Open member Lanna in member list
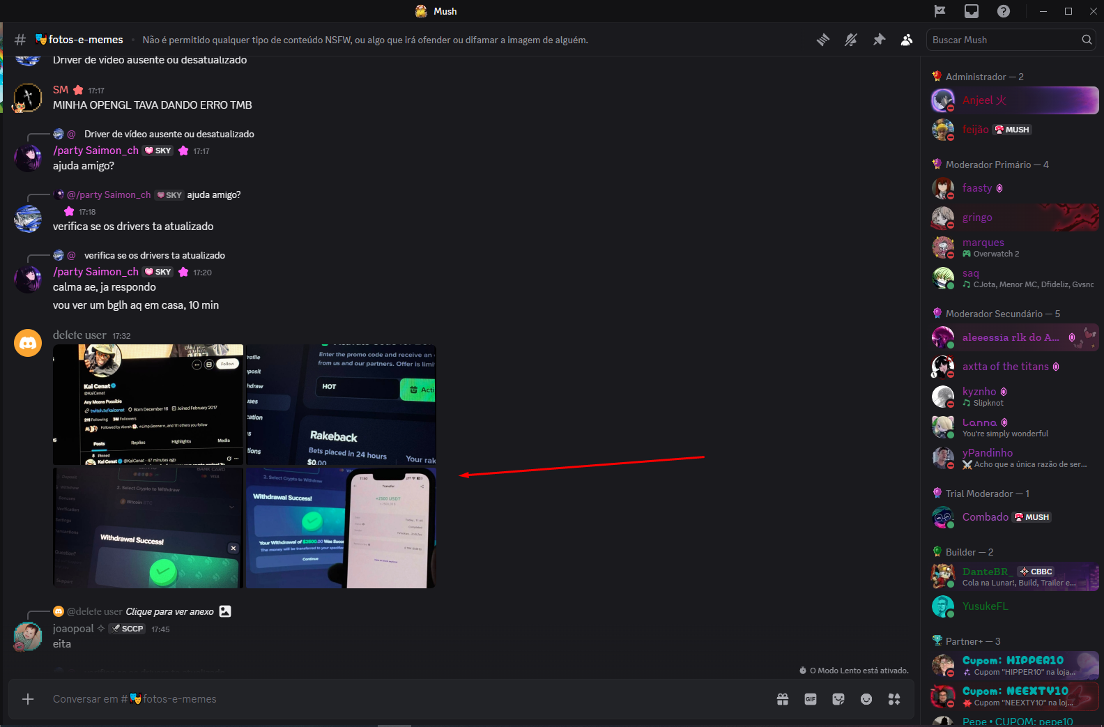The image size is (1104, 727). pos(1015,427)
